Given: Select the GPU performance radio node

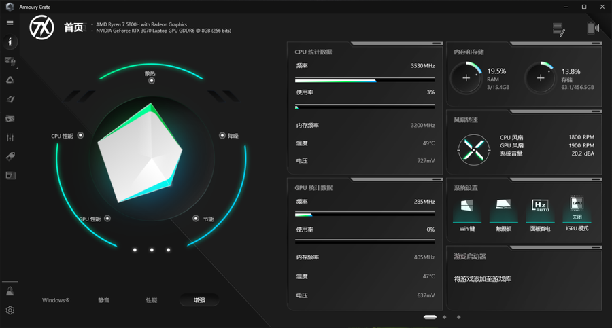Looking at the screenshot, I should click(x=107, y=219).
